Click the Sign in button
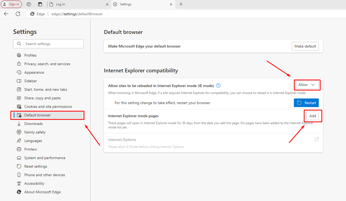The height and width of the screenshot is (201, 346). click(11, 4)
